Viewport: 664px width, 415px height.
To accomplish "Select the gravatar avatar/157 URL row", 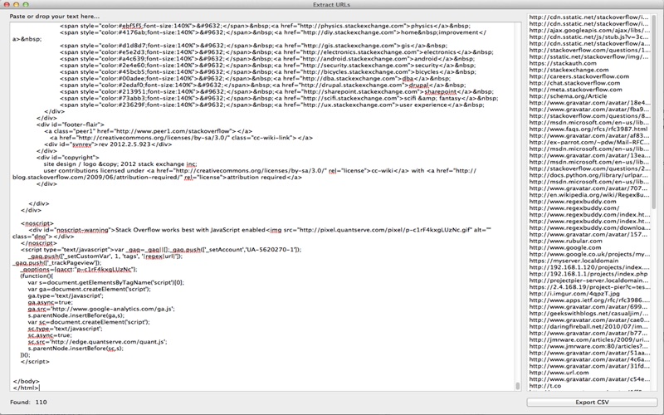I will [x=588, y=234].
